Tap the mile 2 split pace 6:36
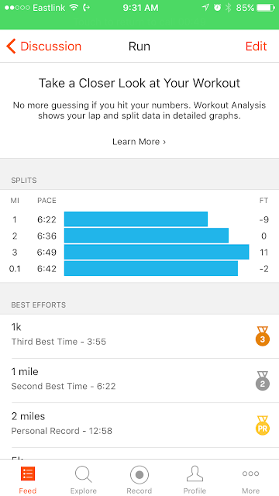Image resolution: width=279 pixels, height=496 pixels. click(46, 236)
